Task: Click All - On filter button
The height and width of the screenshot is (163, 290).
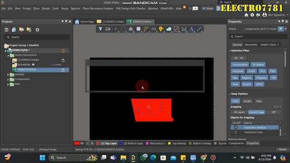Action: click(239, 58)
